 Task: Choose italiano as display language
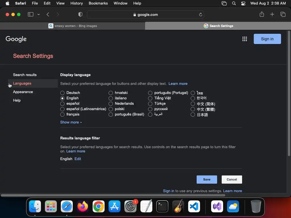111,98
